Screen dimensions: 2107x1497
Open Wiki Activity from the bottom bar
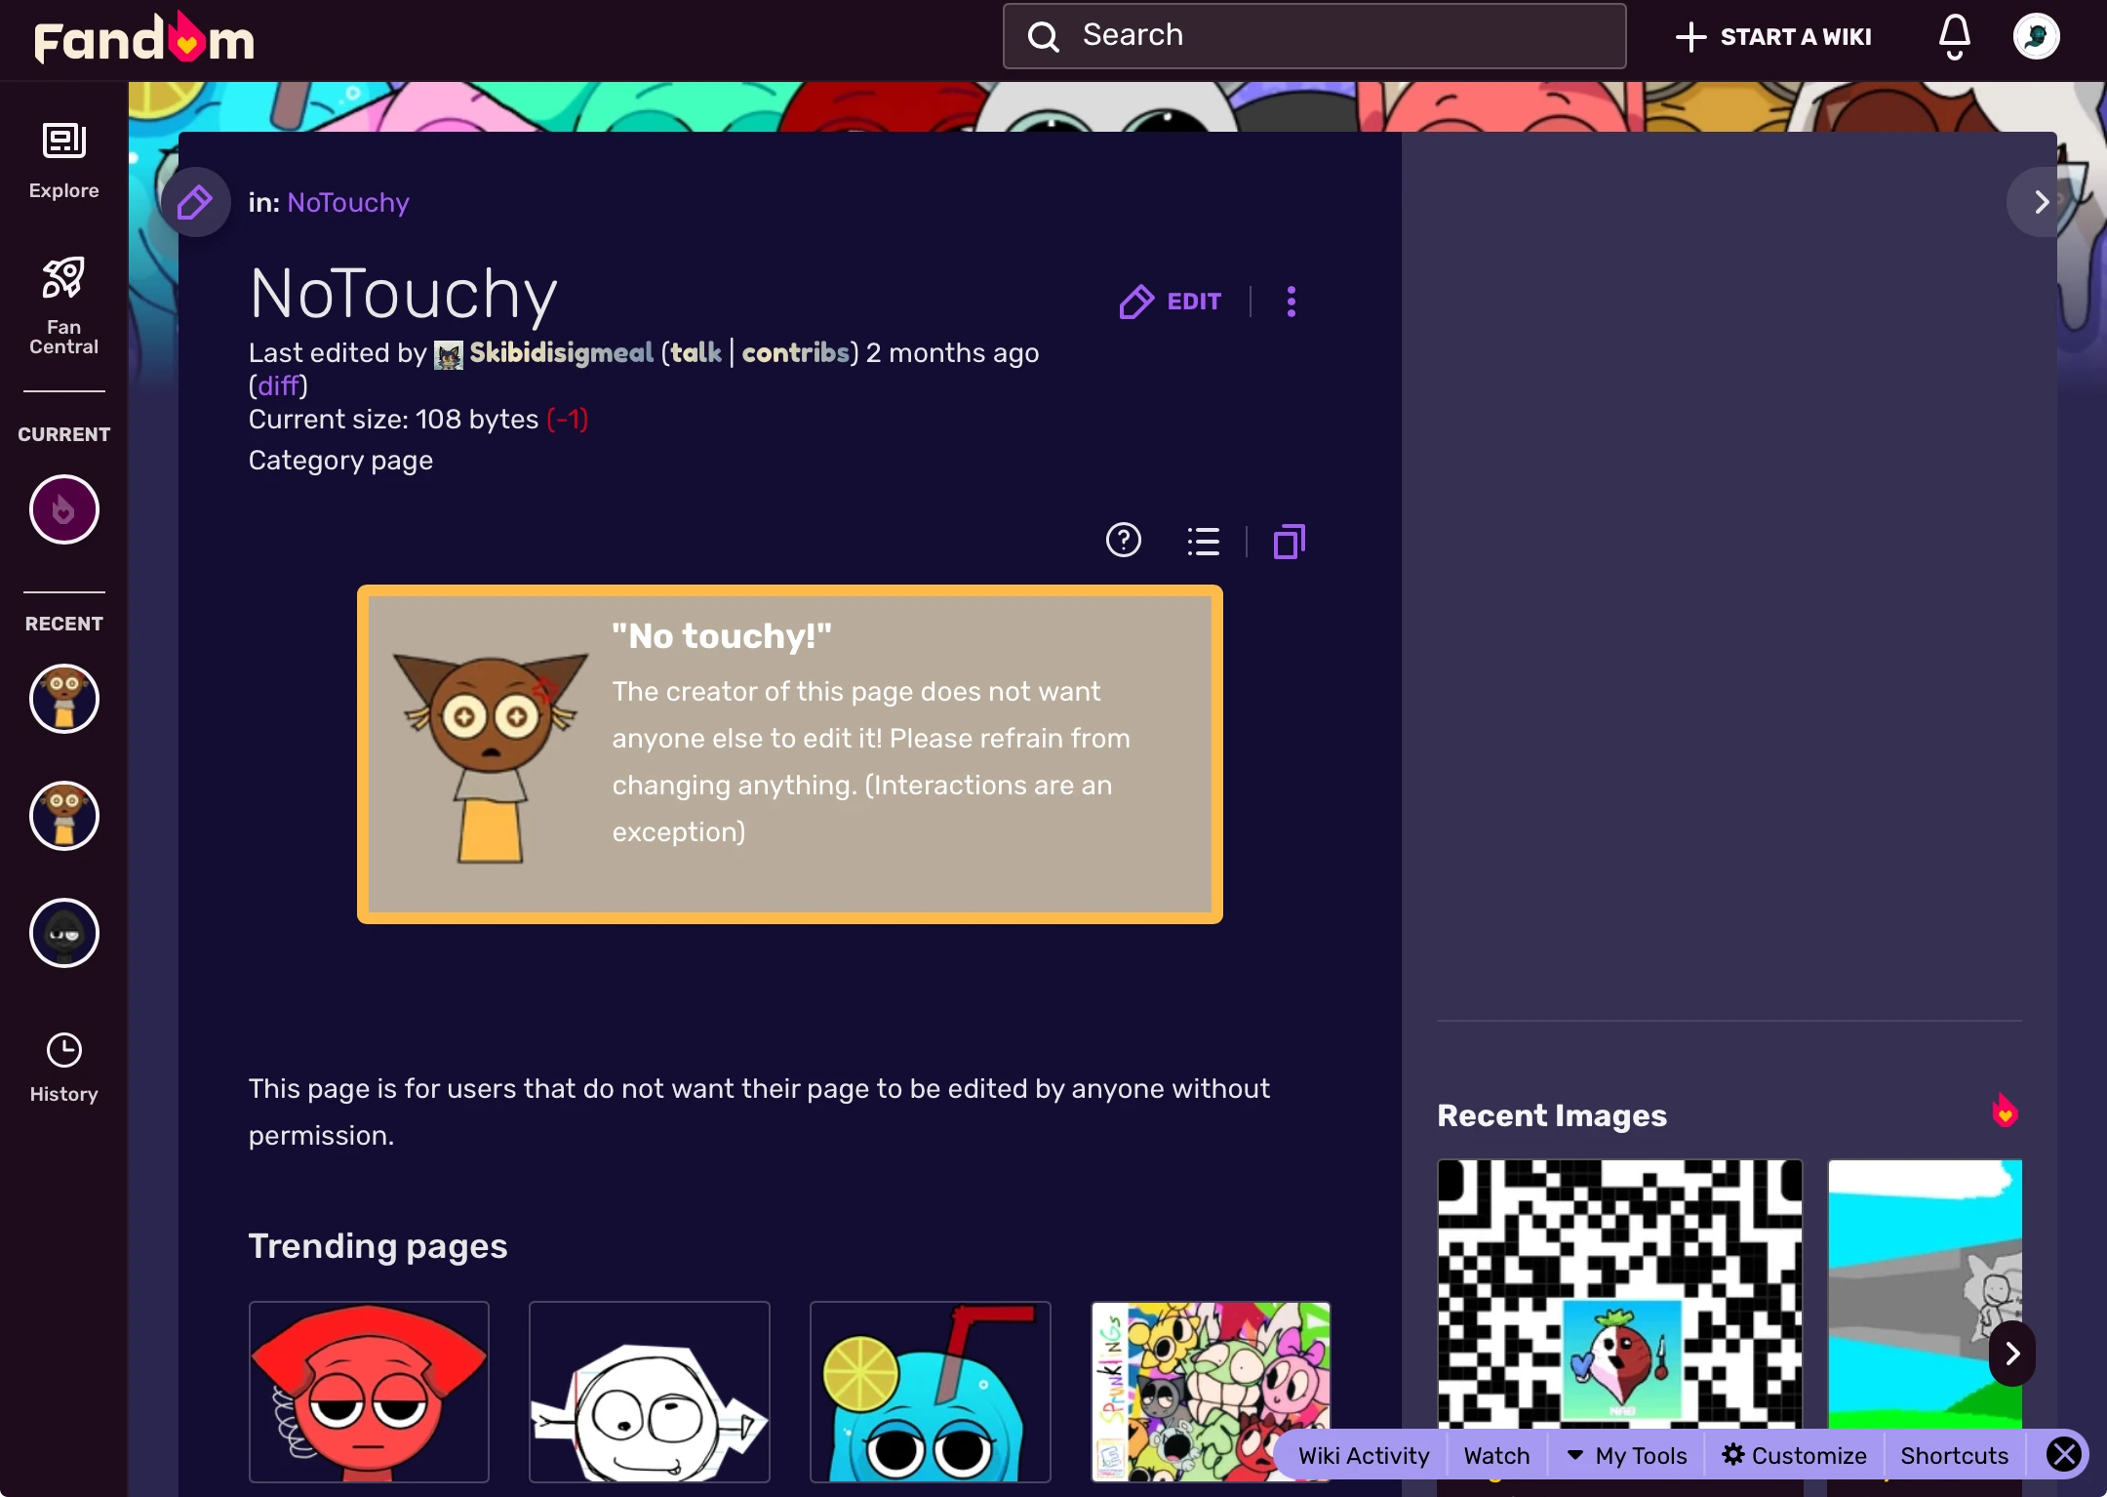1362,1455
